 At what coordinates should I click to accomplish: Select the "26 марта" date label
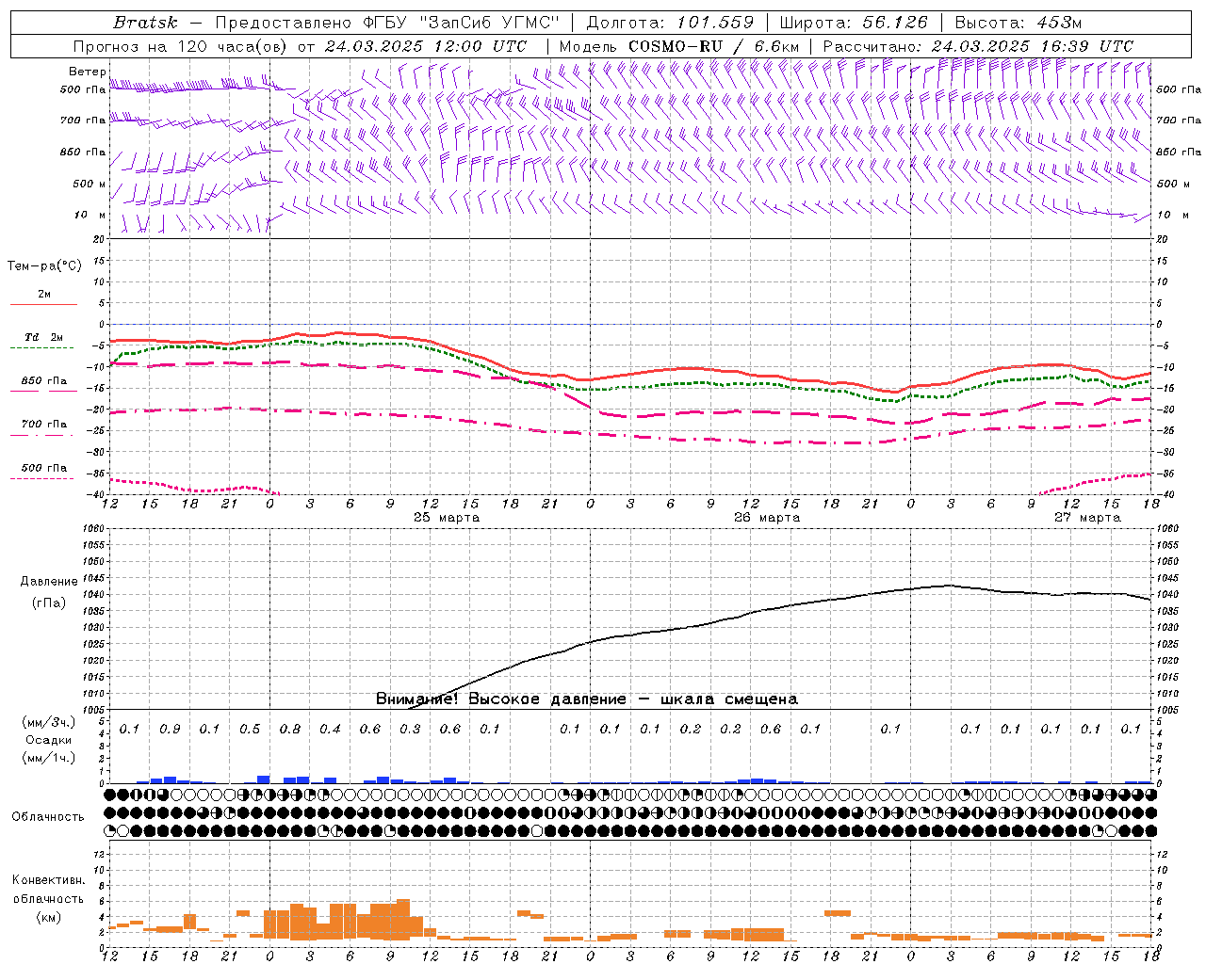pos(767,518)
